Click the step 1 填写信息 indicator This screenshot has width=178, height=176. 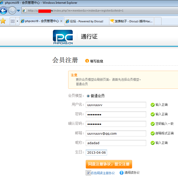click(94, 61)
